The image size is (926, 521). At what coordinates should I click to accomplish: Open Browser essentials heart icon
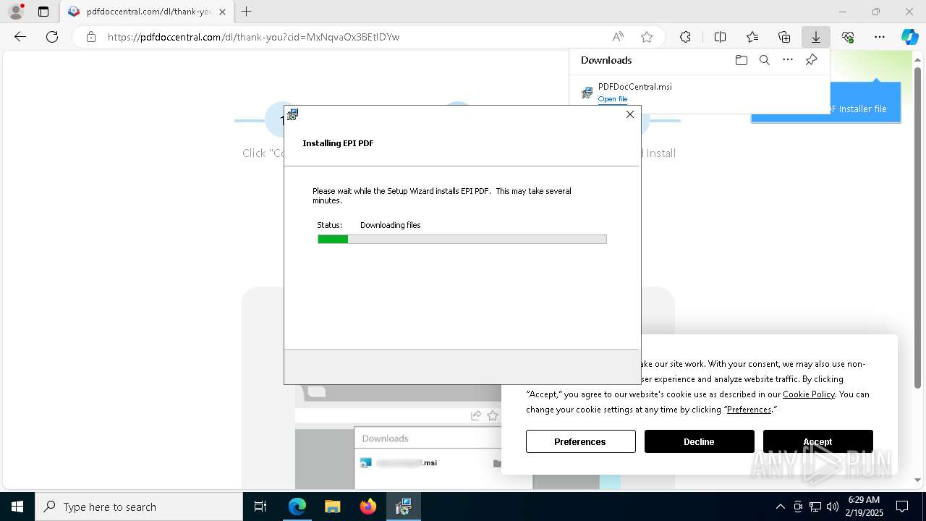[x=848, y=37]
